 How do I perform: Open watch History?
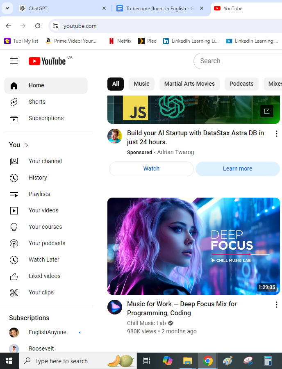click(x=38, y=178)
